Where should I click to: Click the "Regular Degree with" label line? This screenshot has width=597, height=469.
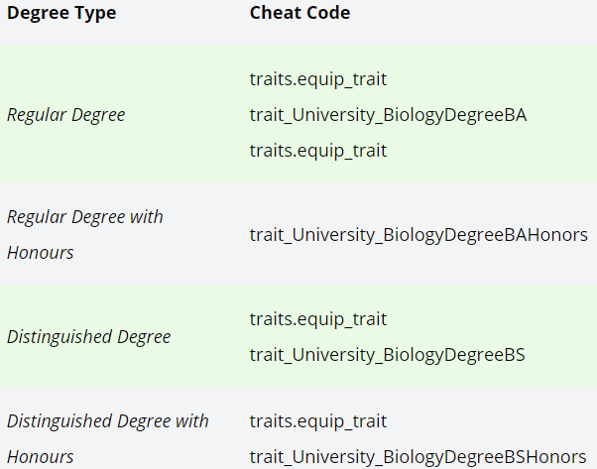click(84, 216)
